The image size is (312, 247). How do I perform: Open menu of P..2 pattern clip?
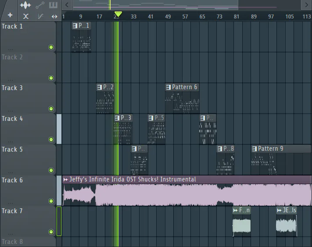point(100,87)
